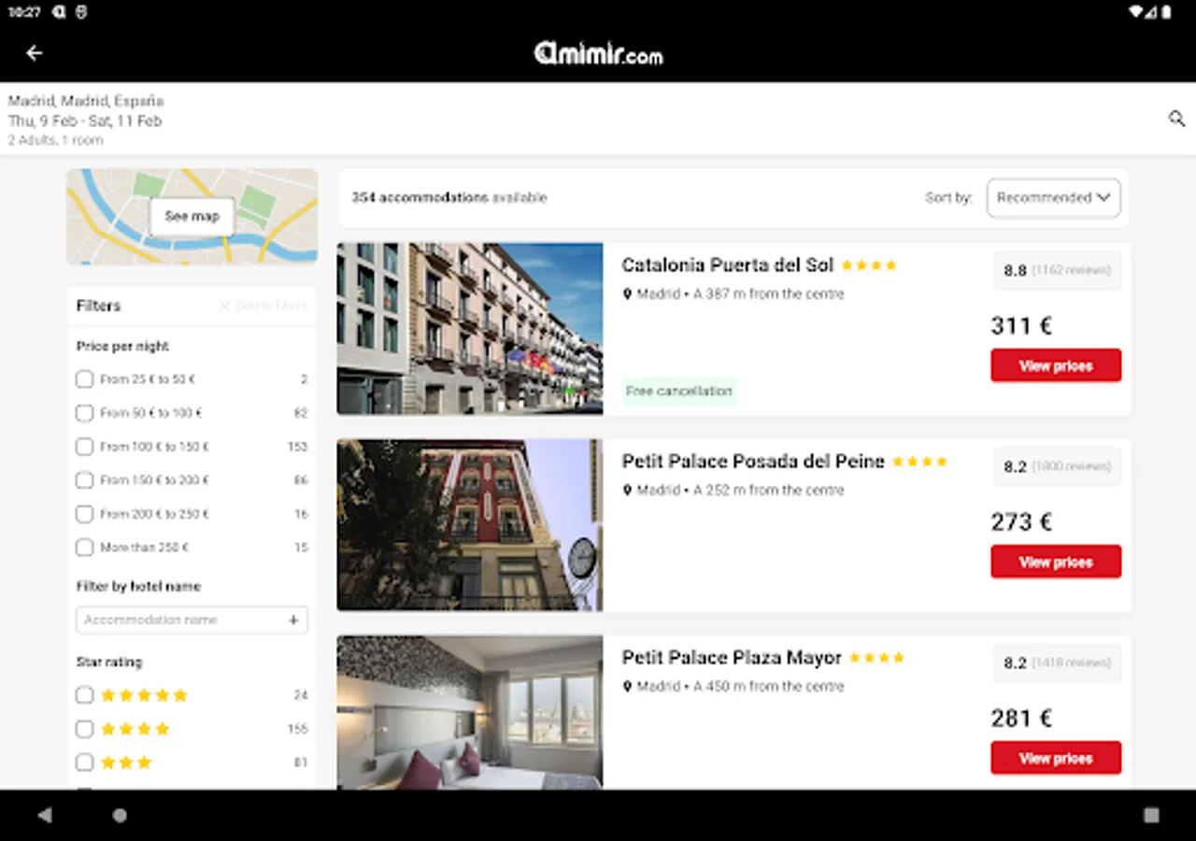
Task: Tap the plus icon in accommodation name field
Action: point(292,620)
